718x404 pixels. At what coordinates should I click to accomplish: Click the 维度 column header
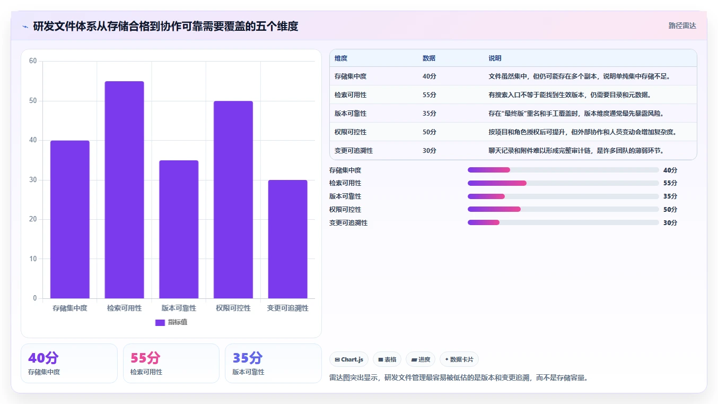(x=341, y=58)
